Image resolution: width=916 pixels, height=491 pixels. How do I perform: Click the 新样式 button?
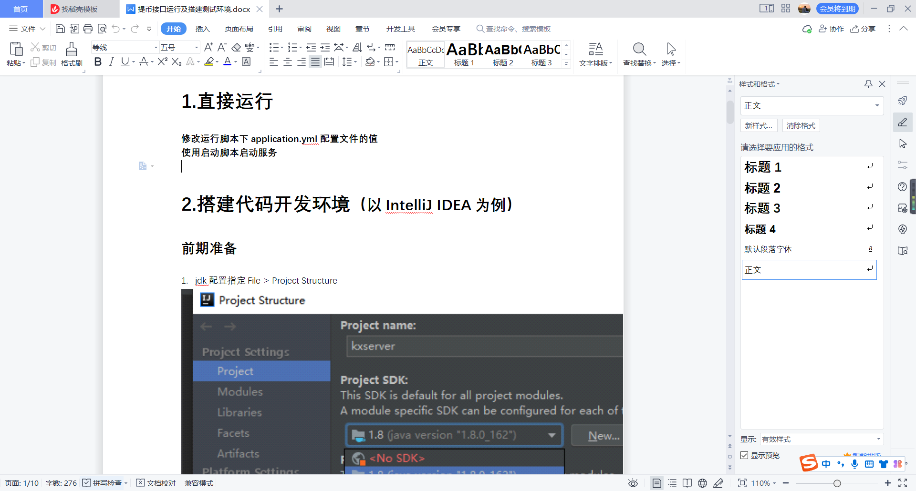point(758,125)
